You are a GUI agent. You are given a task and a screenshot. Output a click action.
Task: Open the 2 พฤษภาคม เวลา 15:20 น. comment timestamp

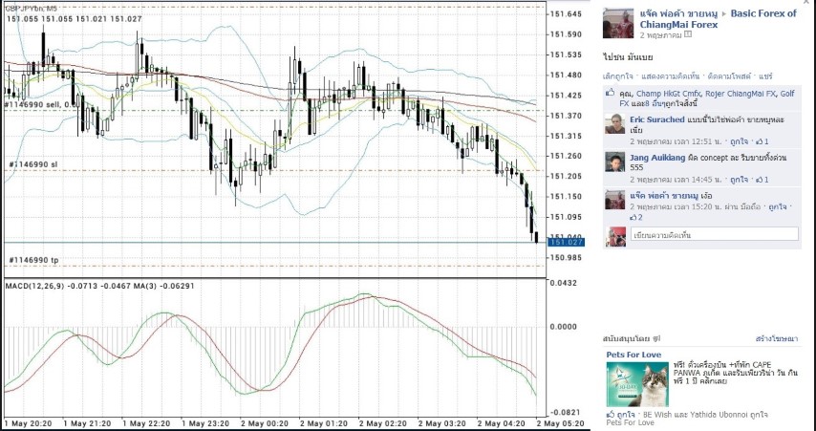tap(675, 206)
